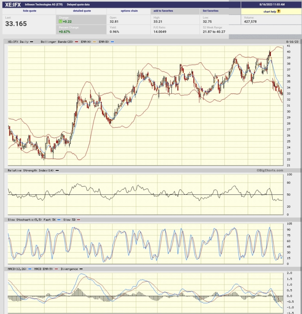Click the chart help question mark icon
302x314 pixels.
[279, 11]
